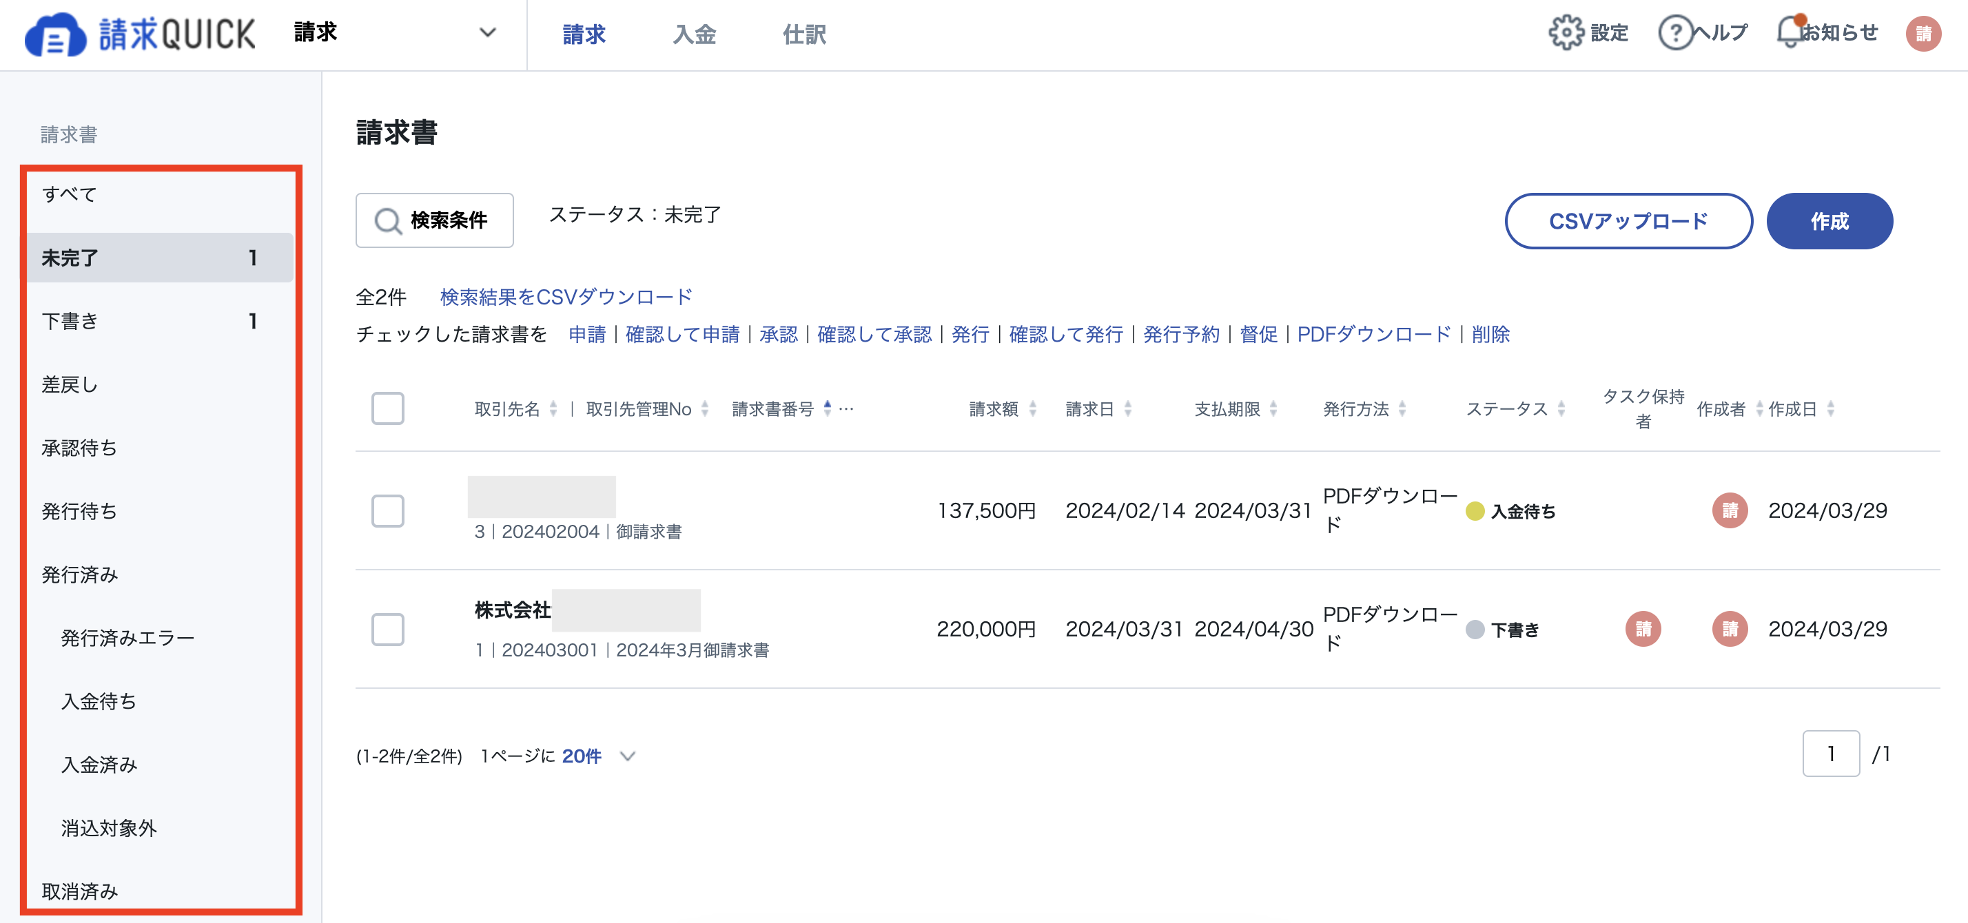1968x923 pixels.
Task: Open invoice 202402004 御請求書
Action: pos(577,531)
